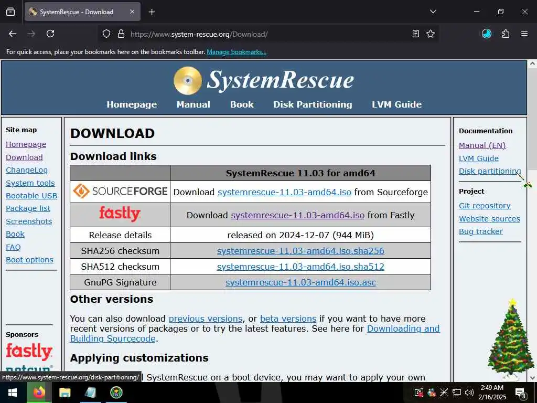Open Screenshots in the site map
The height and width of the screenshot is (403, 537).
click(x=29, y=221)
